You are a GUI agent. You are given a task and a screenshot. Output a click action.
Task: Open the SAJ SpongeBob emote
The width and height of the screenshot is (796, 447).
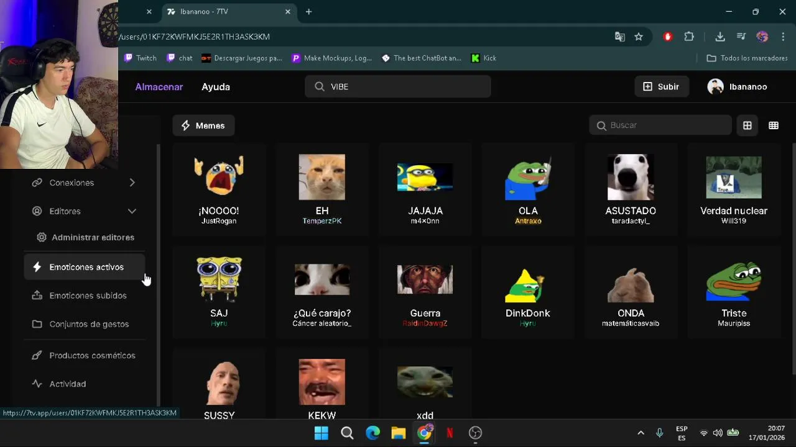pos(219,292)
